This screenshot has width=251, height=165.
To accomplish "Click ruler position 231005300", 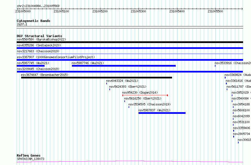I will click(x=138, y=11).
